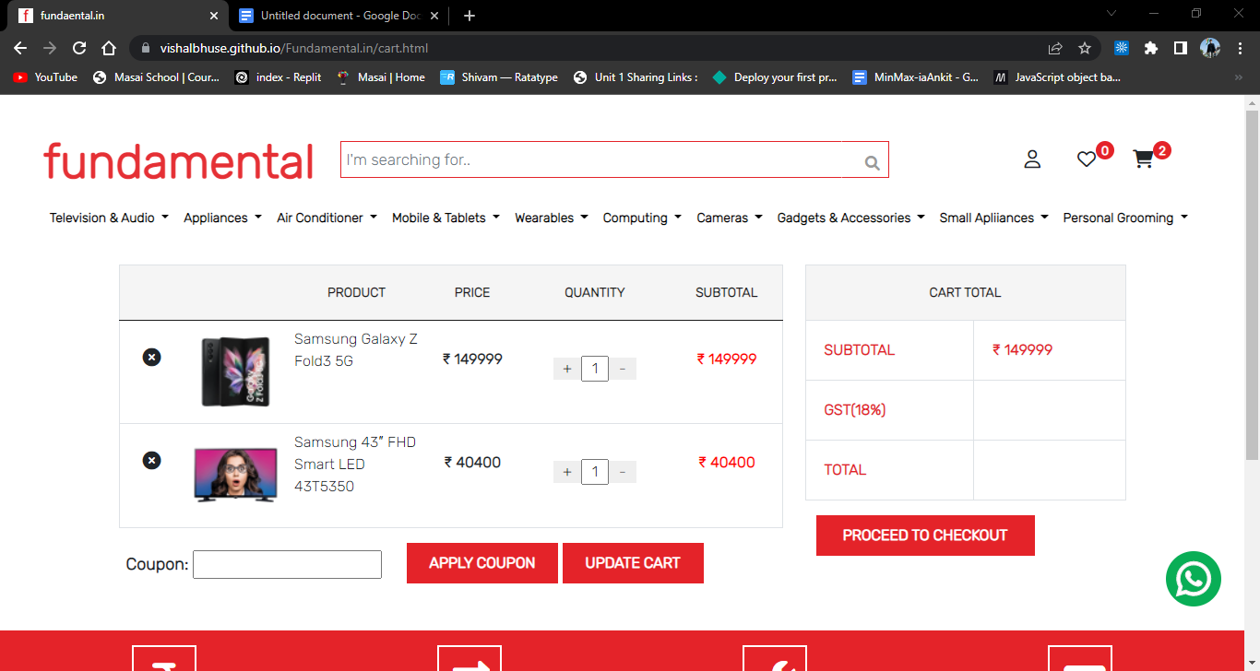The width and height of the screenshot is (1260, 671).
Task: Remove Samsung Galaxy Z Fold3 from cart
Action: (x=152, y=357)
